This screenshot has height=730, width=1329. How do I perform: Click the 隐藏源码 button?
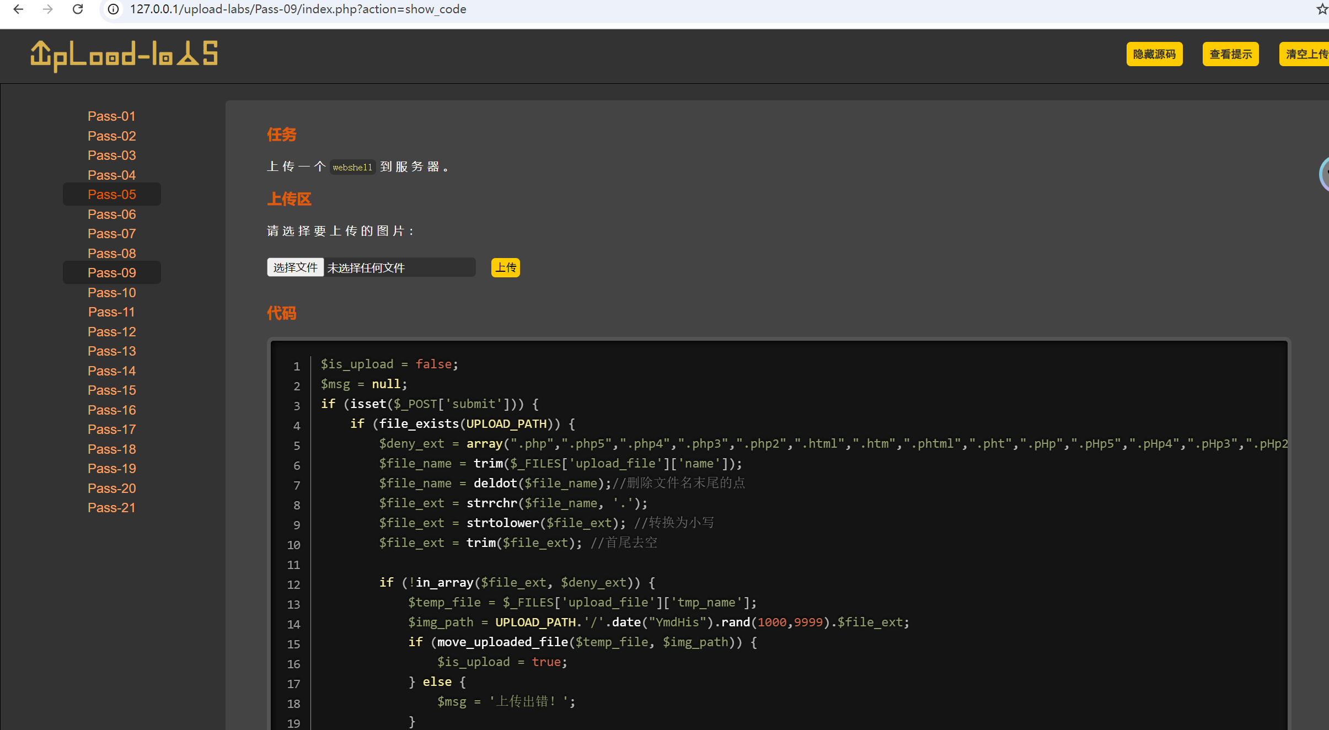tap(1154, 54)
